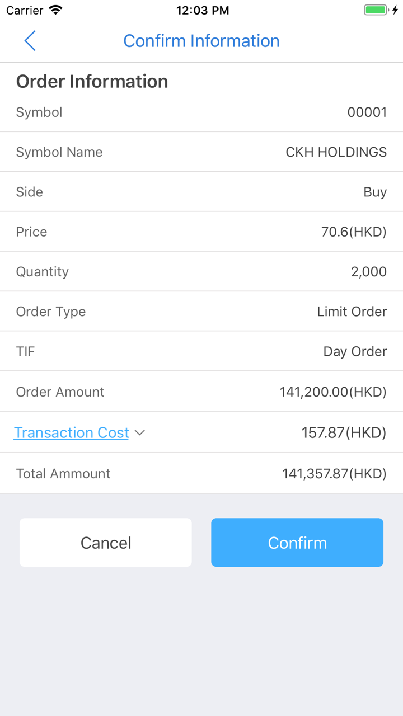Tap the Order Information heading
403x716 pixels.
tap(92, 82)
